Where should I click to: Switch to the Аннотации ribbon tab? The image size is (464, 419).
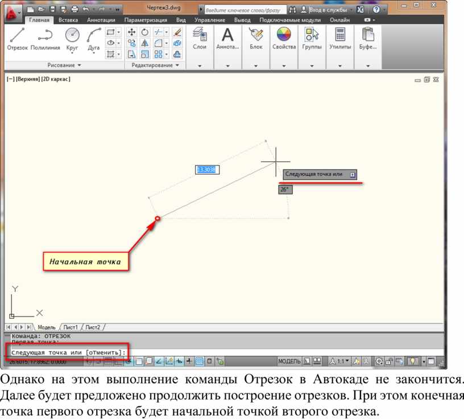click(x=101, y=20)
